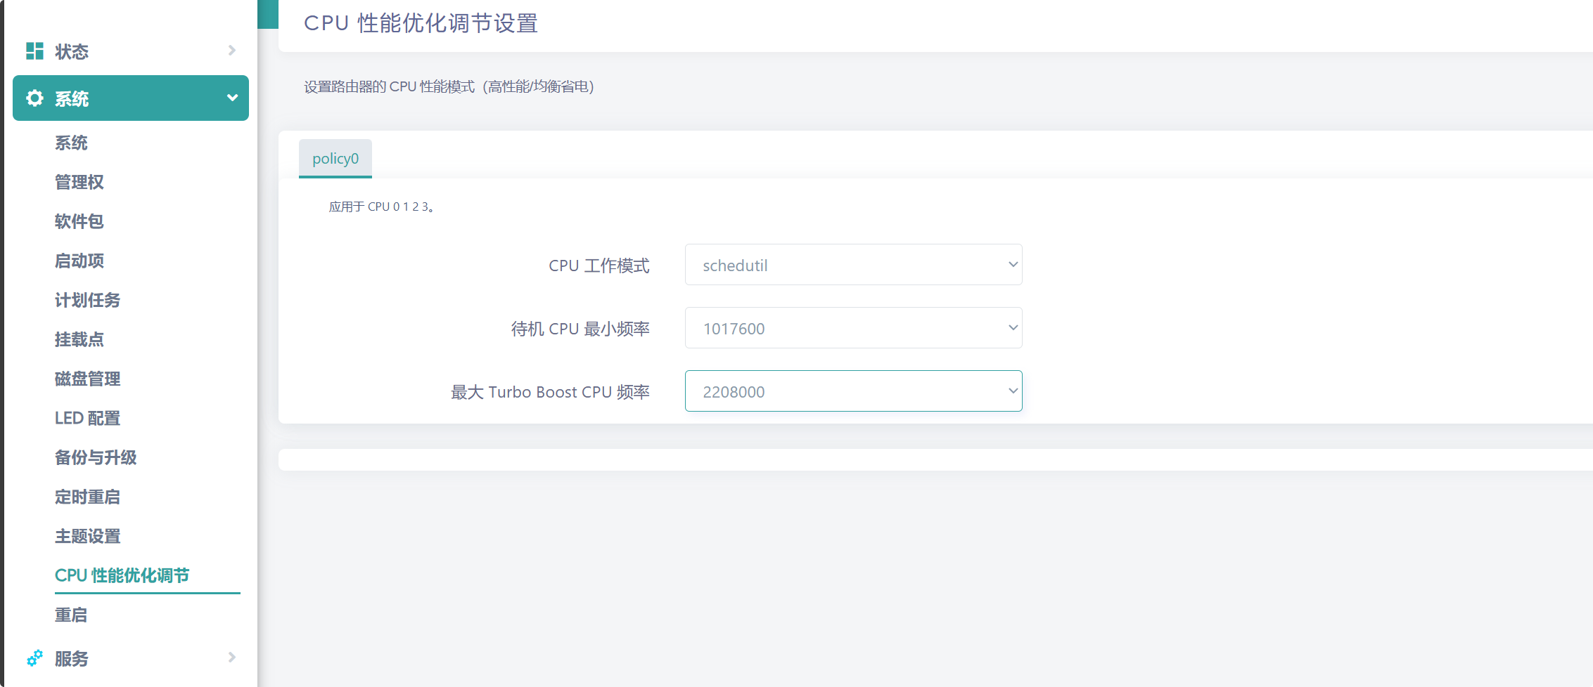Open the 最大 Turbo Boost CPU 频率 dropdown
This screenshot has width=1593, height=687.
point(852,391)
